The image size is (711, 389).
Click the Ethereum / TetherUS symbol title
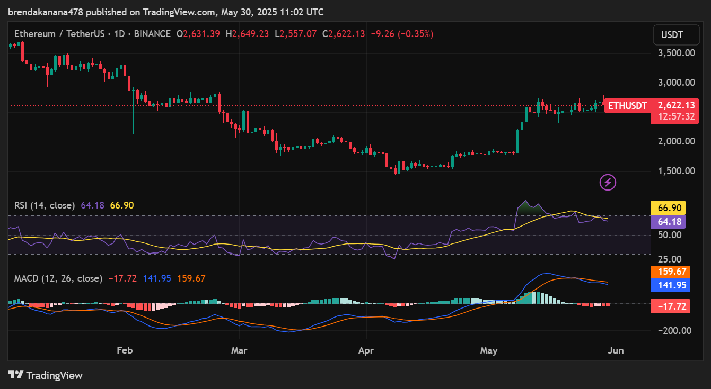[59, 34]
